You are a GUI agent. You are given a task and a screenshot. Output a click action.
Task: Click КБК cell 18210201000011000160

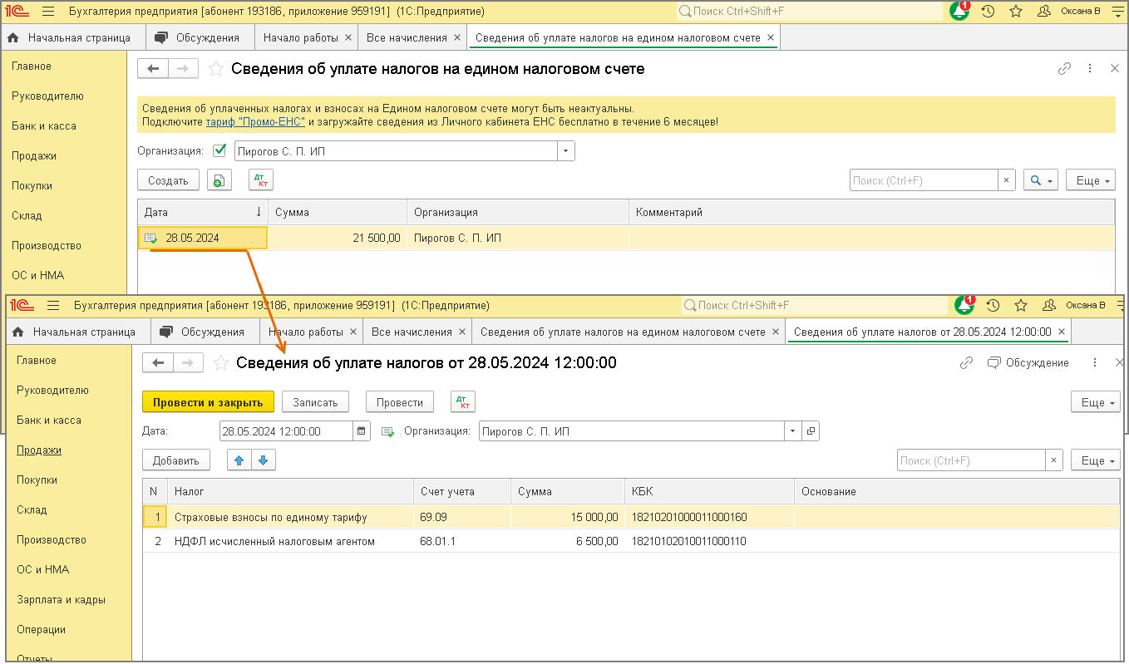tap(709, 517)
